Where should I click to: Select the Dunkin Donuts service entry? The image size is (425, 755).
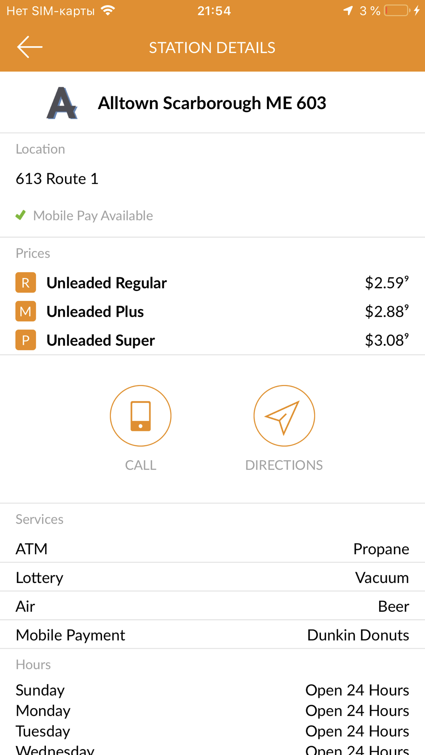click(x=358, y=635)
